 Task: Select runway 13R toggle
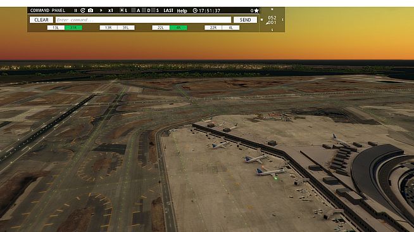tap(108, 27)
